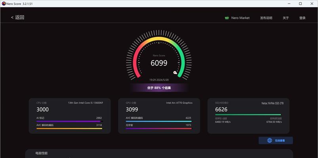Click the CPU AI 标记 purple progress bar
Viewport: 318px width, 158px height.
(70, 121)
